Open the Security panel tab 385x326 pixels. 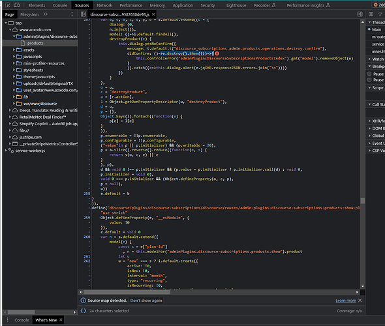[x=208, y=5]
